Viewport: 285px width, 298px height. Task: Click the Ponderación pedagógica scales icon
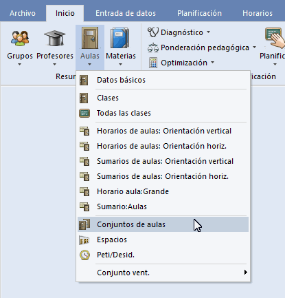click(153, 47)
